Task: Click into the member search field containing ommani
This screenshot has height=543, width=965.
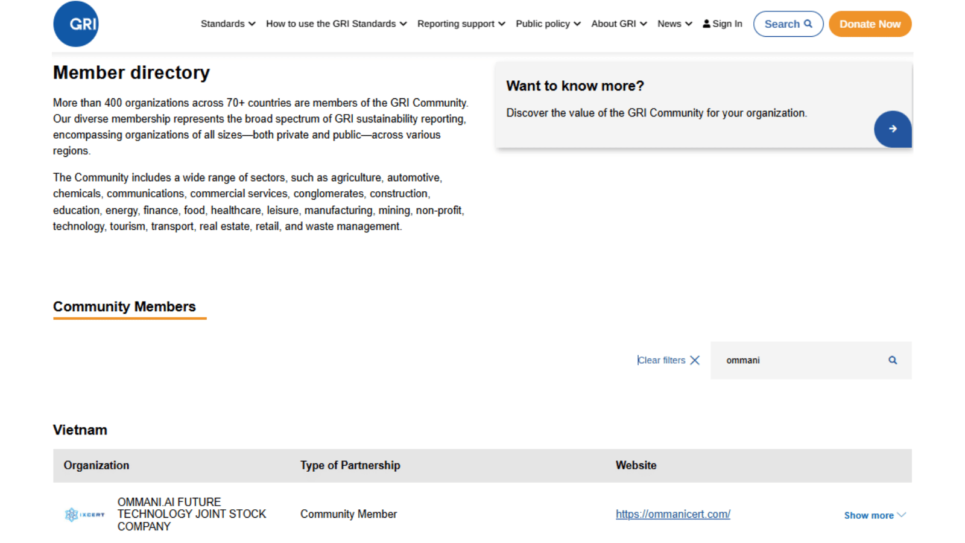Action: 796,360
